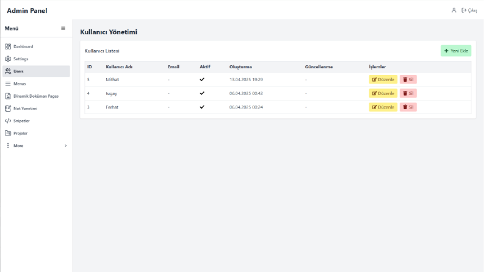Click the Çıkış logout link
Image resolution: width=484 pixels, height=272 pixels.
click(x=469, y=10)
